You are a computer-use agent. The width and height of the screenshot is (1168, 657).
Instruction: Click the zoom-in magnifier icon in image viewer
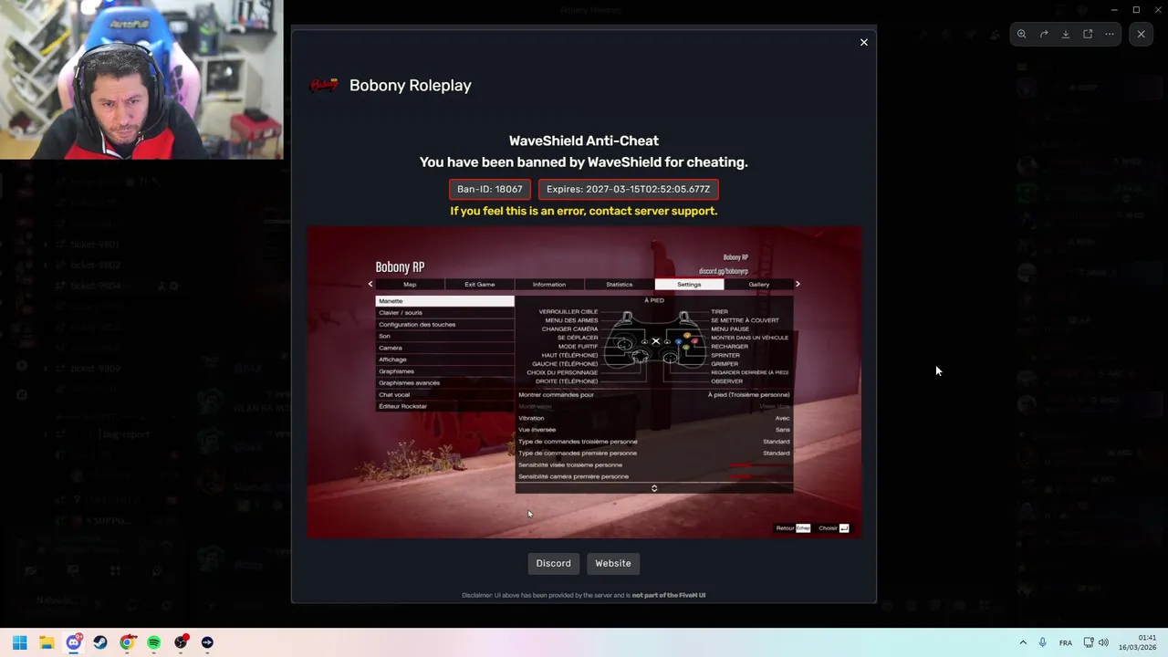click(1022, 34)
